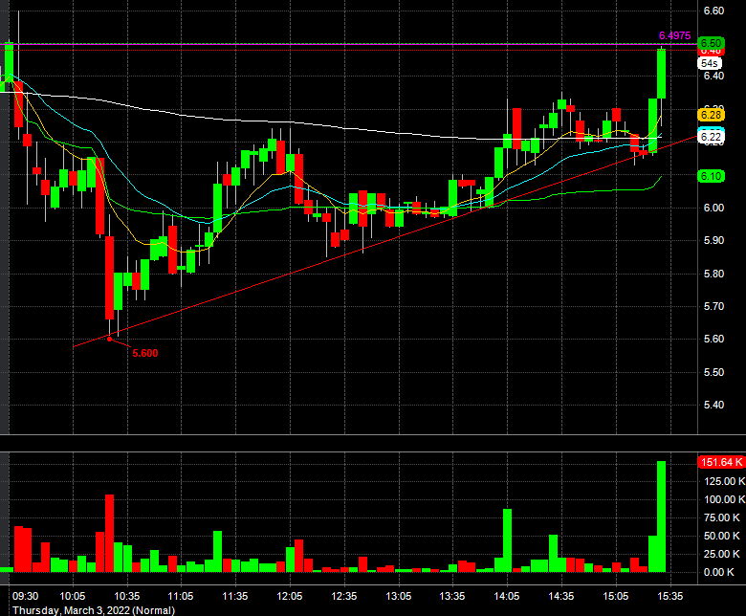Select the green 6.50 current price tag

click(711, 43)
